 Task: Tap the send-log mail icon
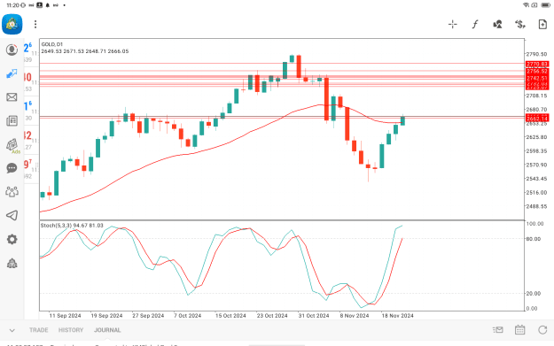click(x=497, y=330)
